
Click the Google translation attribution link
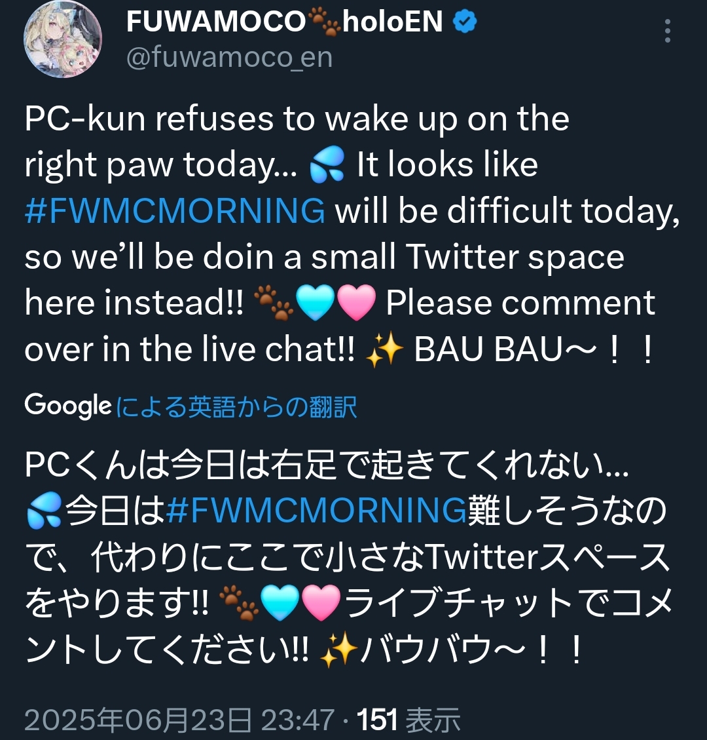[236, 407]
